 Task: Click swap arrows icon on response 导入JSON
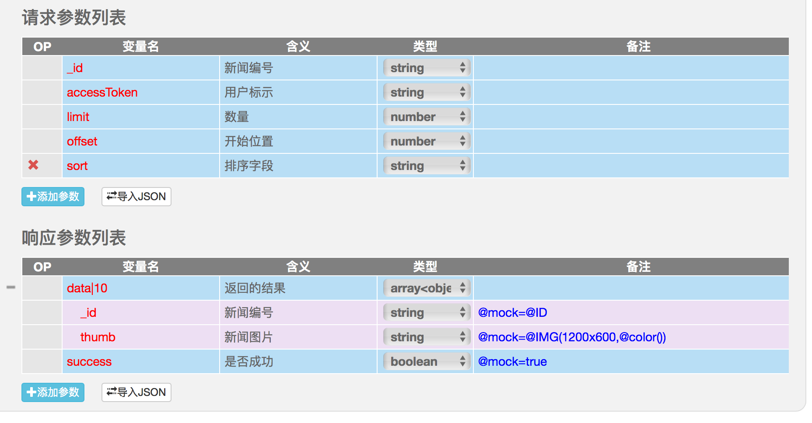(111, 392)
